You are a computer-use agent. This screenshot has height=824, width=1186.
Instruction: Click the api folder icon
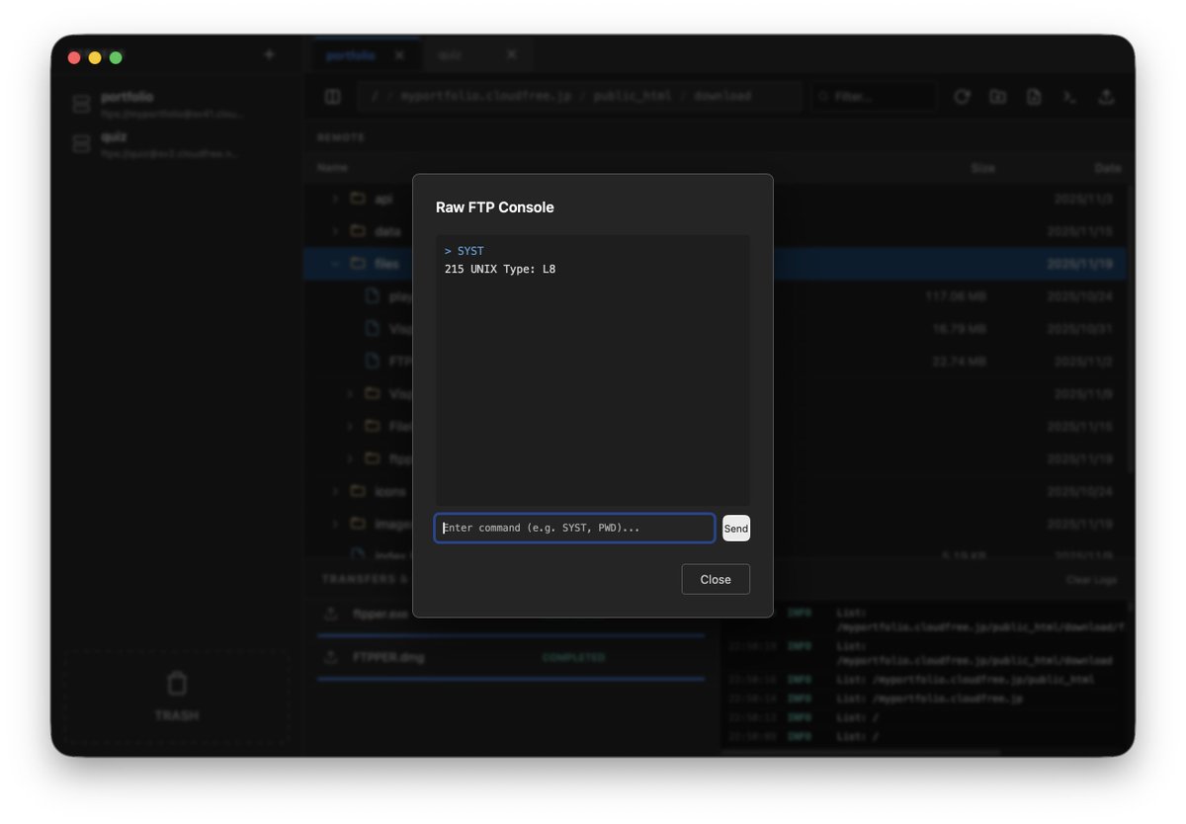pyautogui.click(x=358, y=199)
